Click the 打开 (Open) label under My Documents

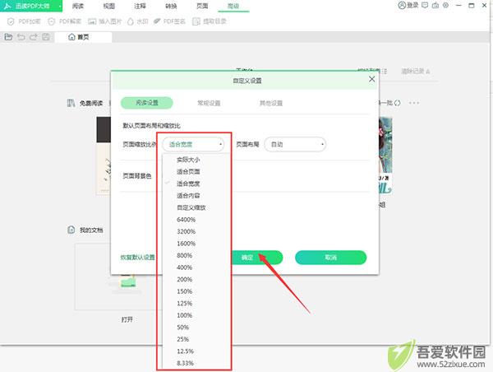pos(127,319)
